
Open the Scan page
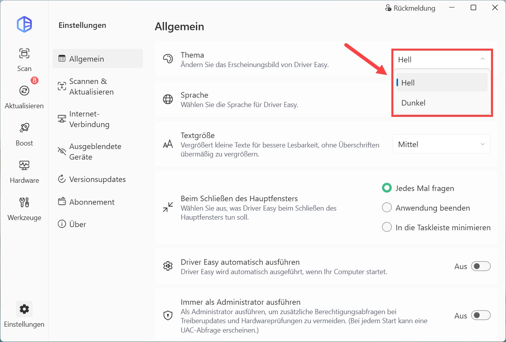pyautogui.click(x=24, y=60)
